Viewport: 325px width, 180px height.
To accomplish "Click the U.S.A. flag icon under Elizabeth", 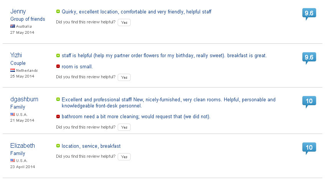I will pos(12,160).
